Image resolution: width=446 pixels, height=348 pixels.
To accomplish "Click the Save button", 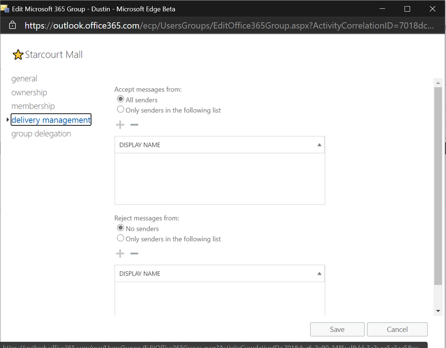I will point(337,329).
